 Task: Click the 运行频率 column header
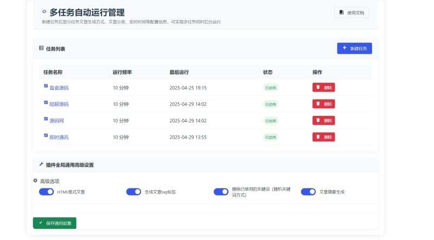[x=122, y=72]
